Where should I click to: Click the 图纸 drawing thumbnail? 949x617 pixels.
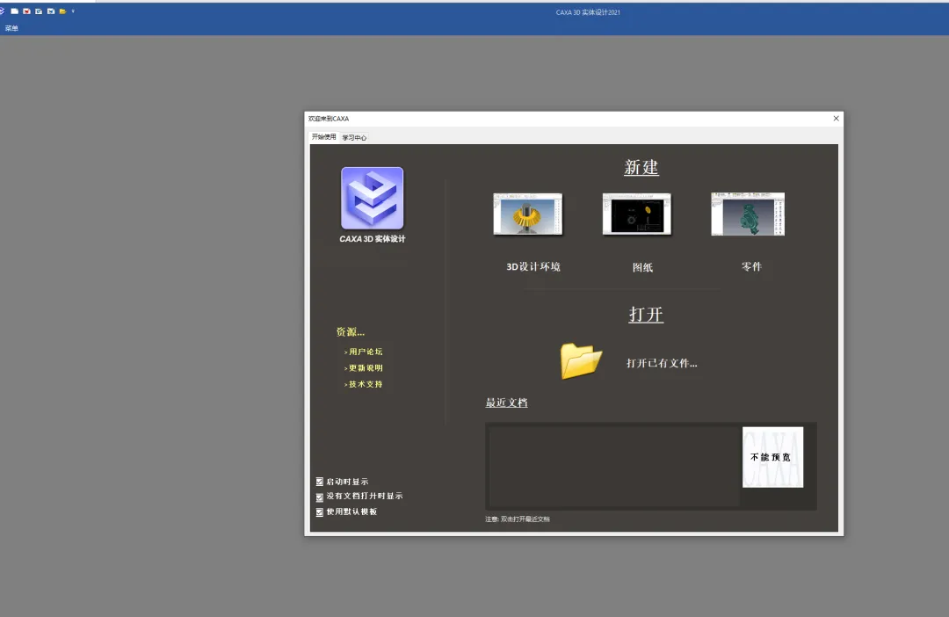[637, 214]
